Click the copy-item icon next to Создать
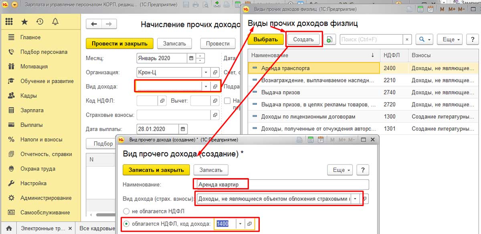 click(329, 40)
